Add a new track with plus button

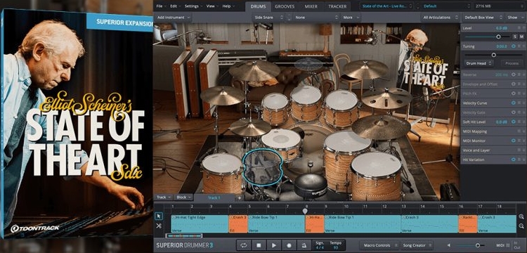click(x=240, y=197)
